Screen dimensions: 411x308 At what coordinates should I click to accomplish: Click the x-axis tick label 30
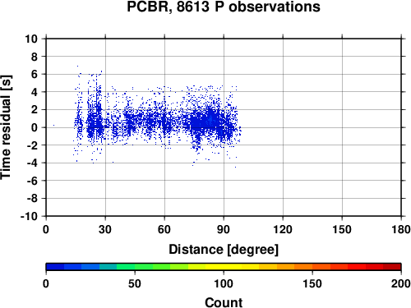coord(105,229)
